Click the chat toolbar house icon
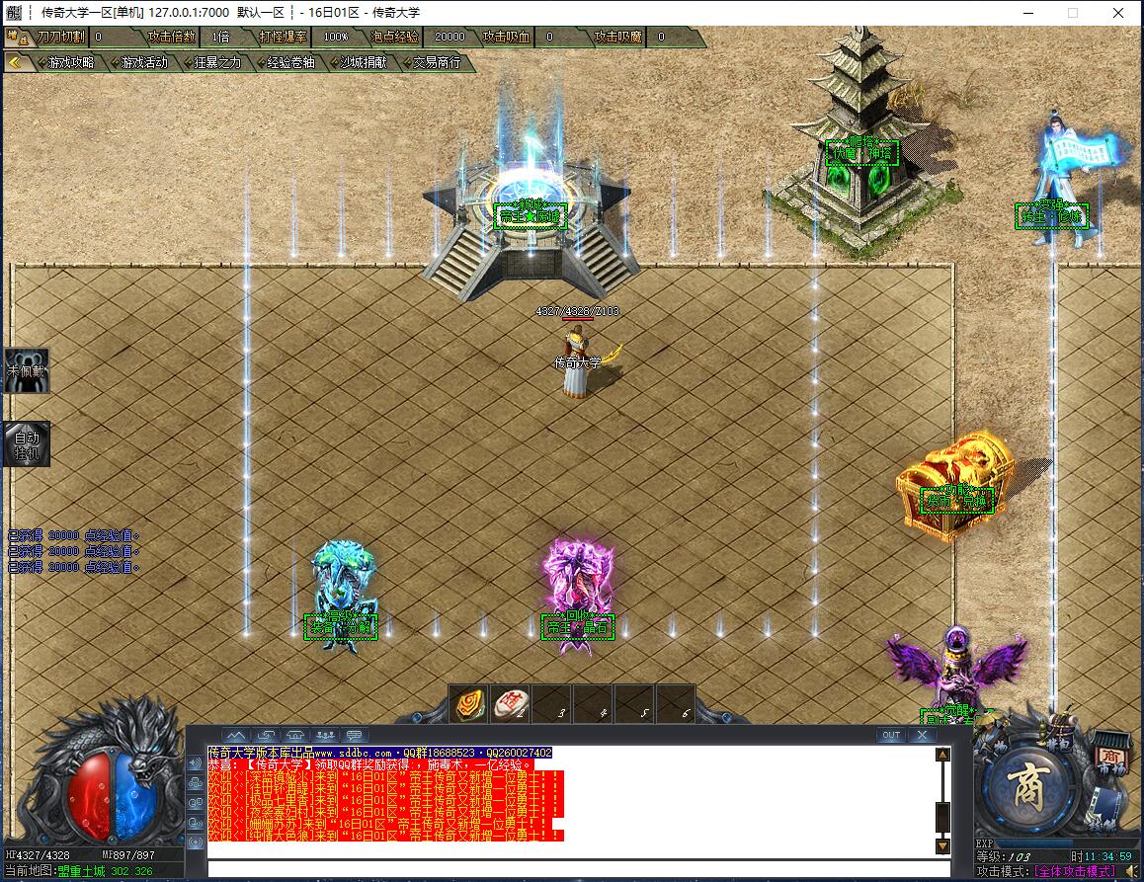The image size is (1144, 882). click(x=295, y=735)
